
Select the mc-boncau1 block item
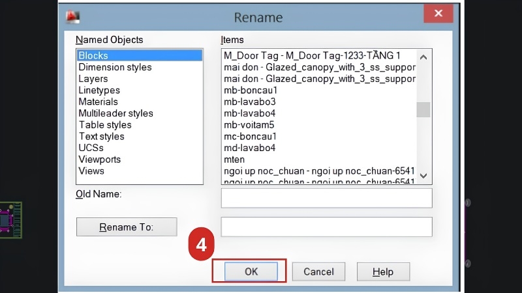(x=250, y=136)
